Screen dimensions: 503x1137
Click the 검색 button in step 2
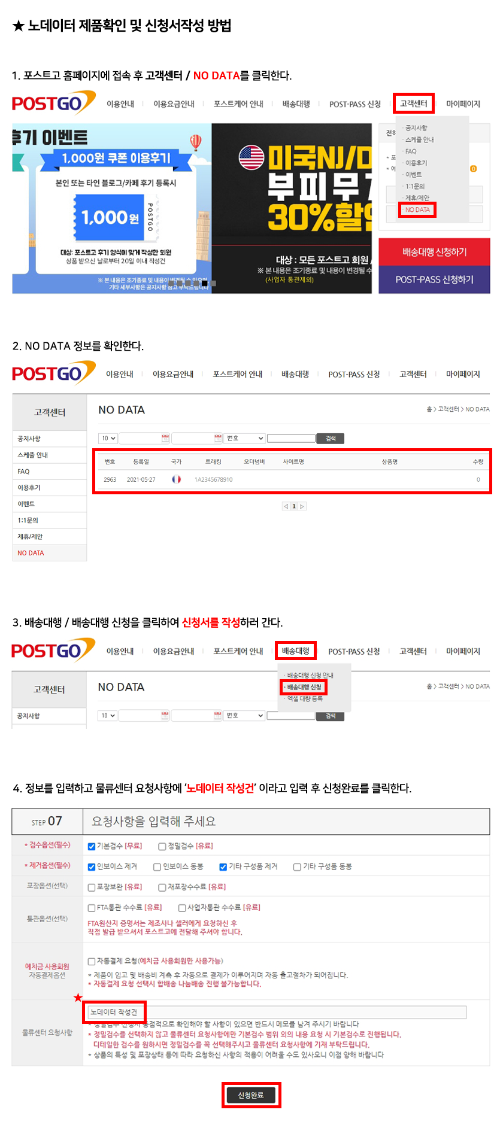click(331, 439)
